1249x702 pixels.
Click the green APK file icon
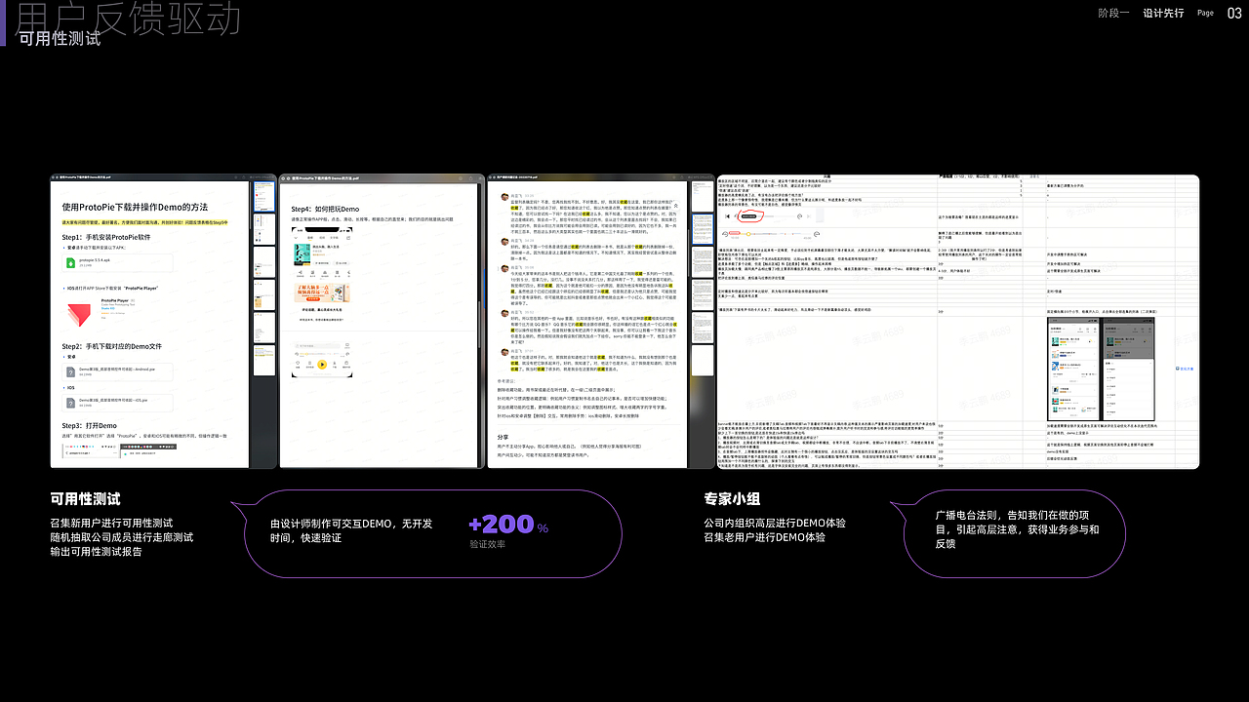click(70, 262)
